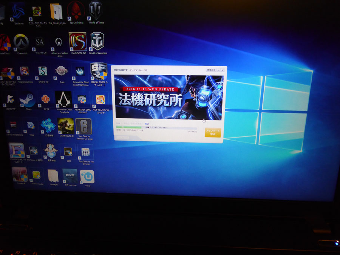
Task: Launch Tom Clancy's Rainbow Six Siege
Action: (84, 129)
